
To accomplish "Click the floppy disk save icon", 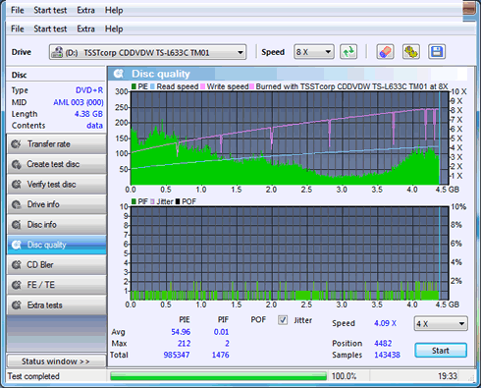I will 437,52.
